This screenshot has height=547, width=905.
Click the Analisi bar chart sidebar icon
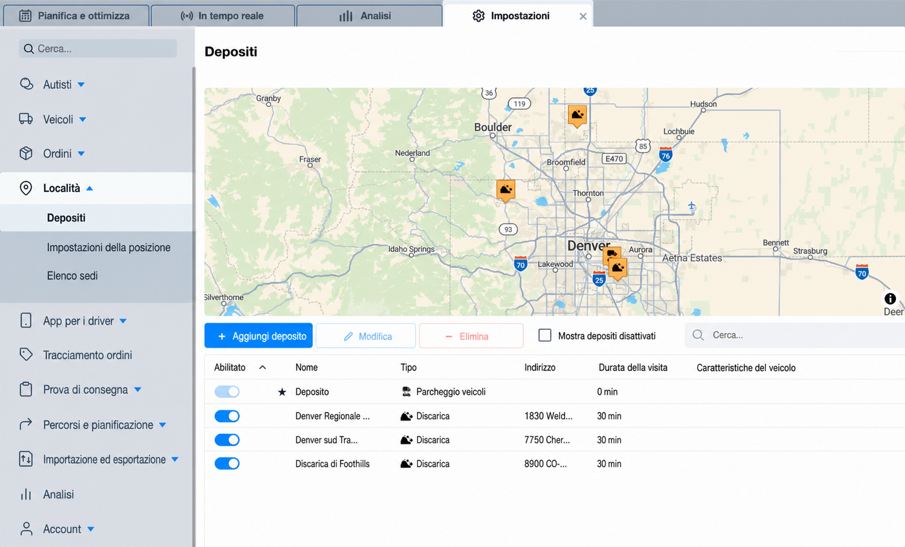[26, 494]
